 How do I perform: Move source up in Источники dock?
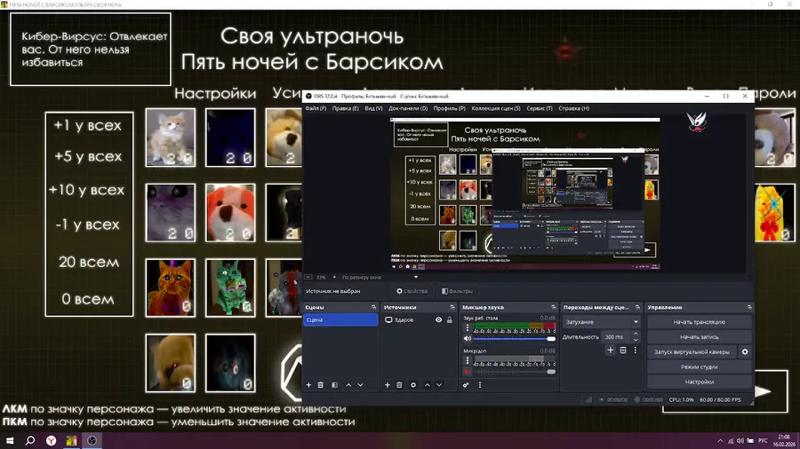[x=428, y=385]
